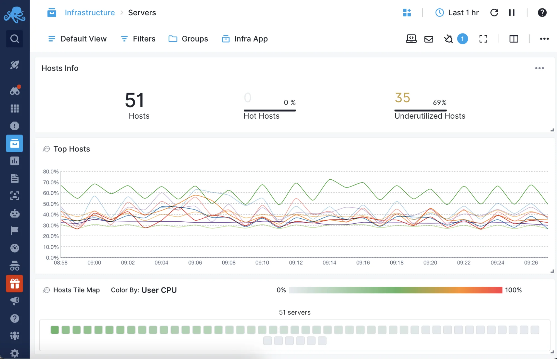The image size is (557, 359).
Task: Select the Infrastructure icon in the sidebar
Action: pos(14,143)
